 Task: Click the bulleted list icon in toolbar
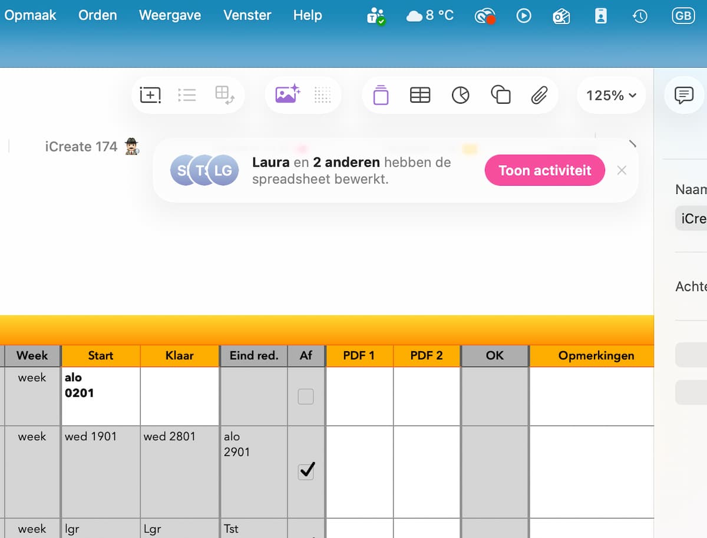(187, 95)
